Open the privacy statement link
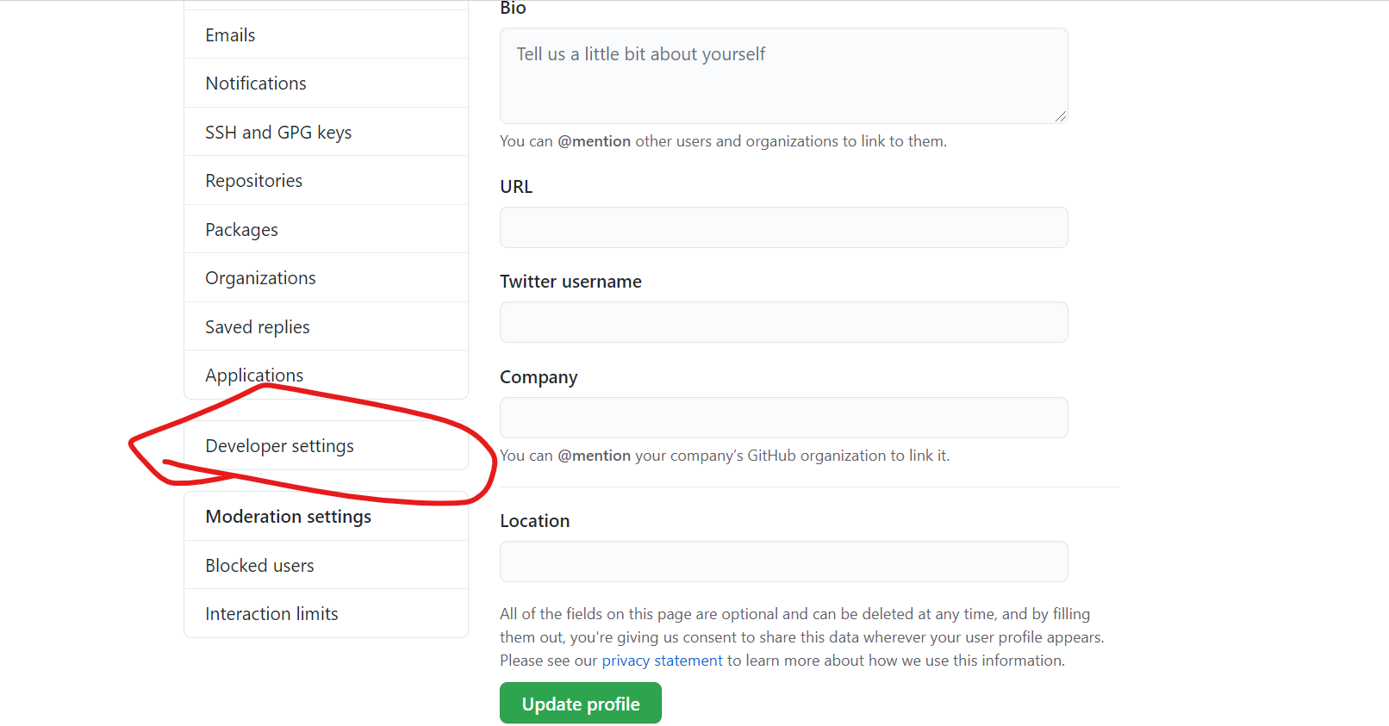 pyautogui.click(x=662, y=661)
